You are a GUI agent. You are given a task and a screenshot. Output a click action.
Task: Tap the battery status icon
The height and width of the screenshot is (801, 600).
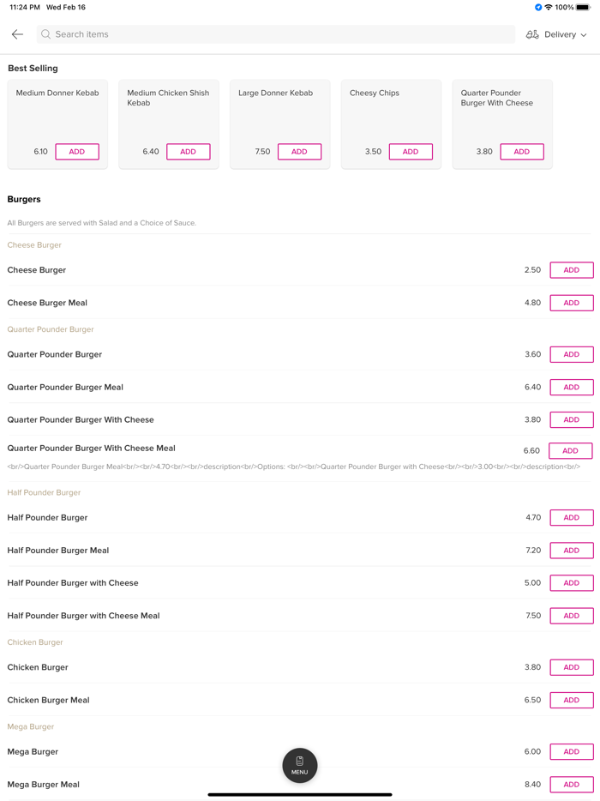pyautogui.click(x=583, y=7)
